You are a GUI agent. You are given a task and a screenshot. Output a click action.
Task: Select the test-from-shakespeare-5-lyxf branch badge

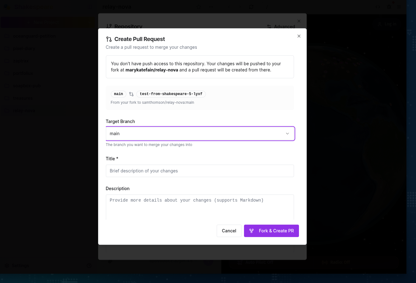tap(171, 94)
